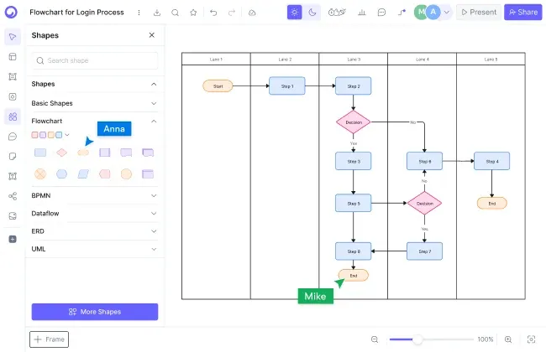Select the pointer selection tool

pyautogui.click(x=13, y=37)
